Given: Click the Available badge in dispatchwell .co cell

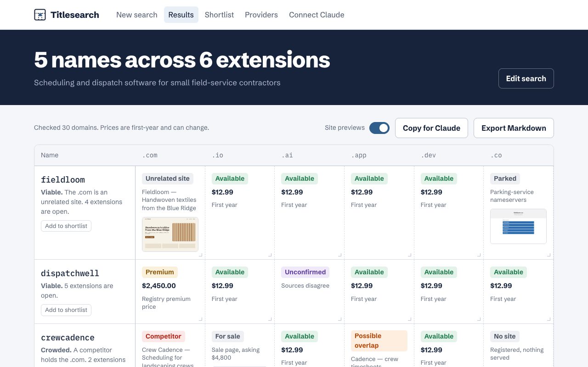Looking at the screenshot, I should [x=509, y=272].
